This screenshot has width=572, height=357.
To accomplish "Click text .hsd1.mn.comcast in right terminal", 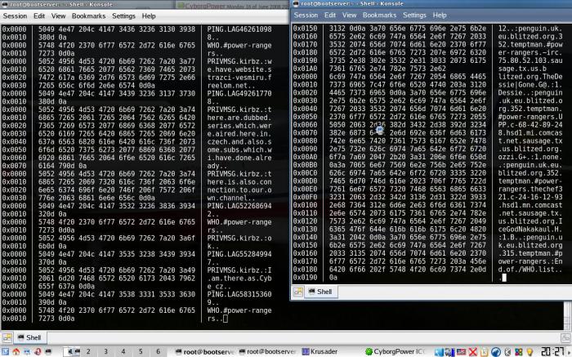I will pos(530,205).
